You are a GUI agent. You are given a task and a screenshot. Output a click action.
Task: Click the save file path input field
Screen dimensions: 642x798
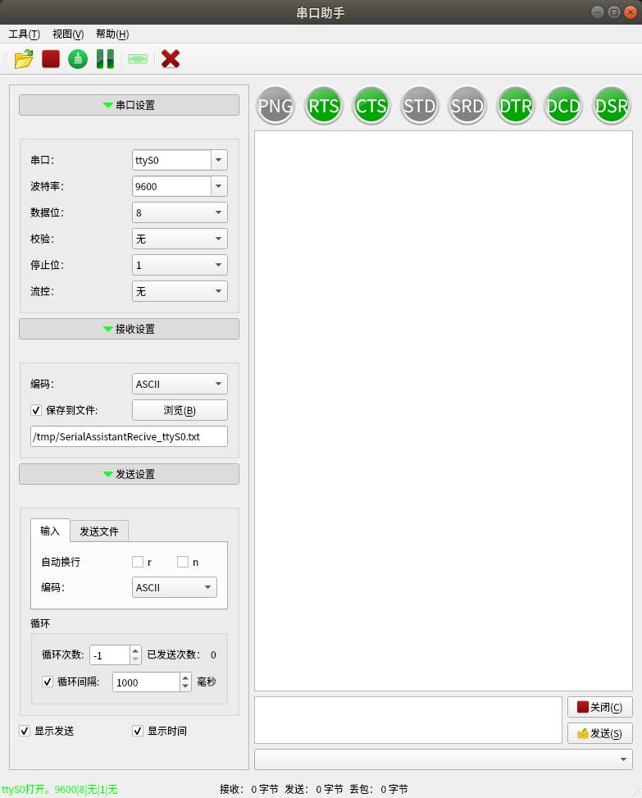click(x=129, y=436)
